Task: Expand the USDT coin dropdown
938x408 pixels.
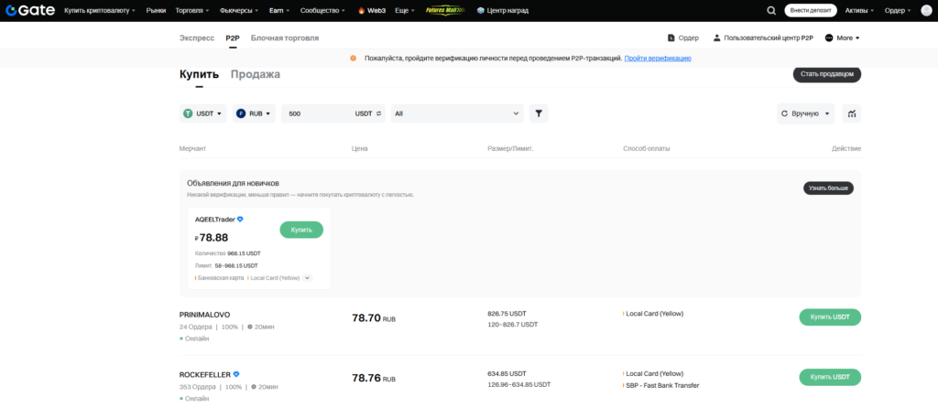Action: point(202,113)
